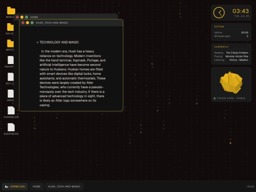Click the large 03:43 clock widget time
The image size is (256, 192).
[x=240, y=11]
